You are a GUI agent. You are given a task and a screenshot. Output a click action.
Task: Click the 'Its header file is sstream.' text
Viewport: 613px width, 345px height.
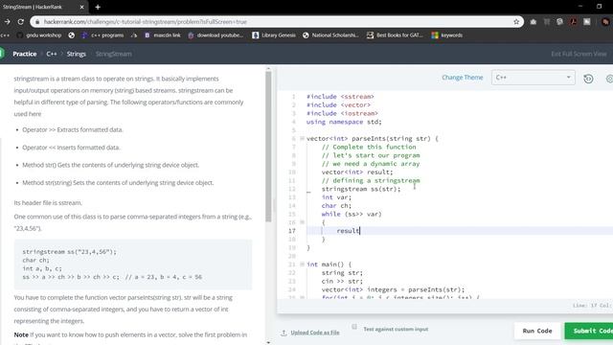tap(48, 203)
